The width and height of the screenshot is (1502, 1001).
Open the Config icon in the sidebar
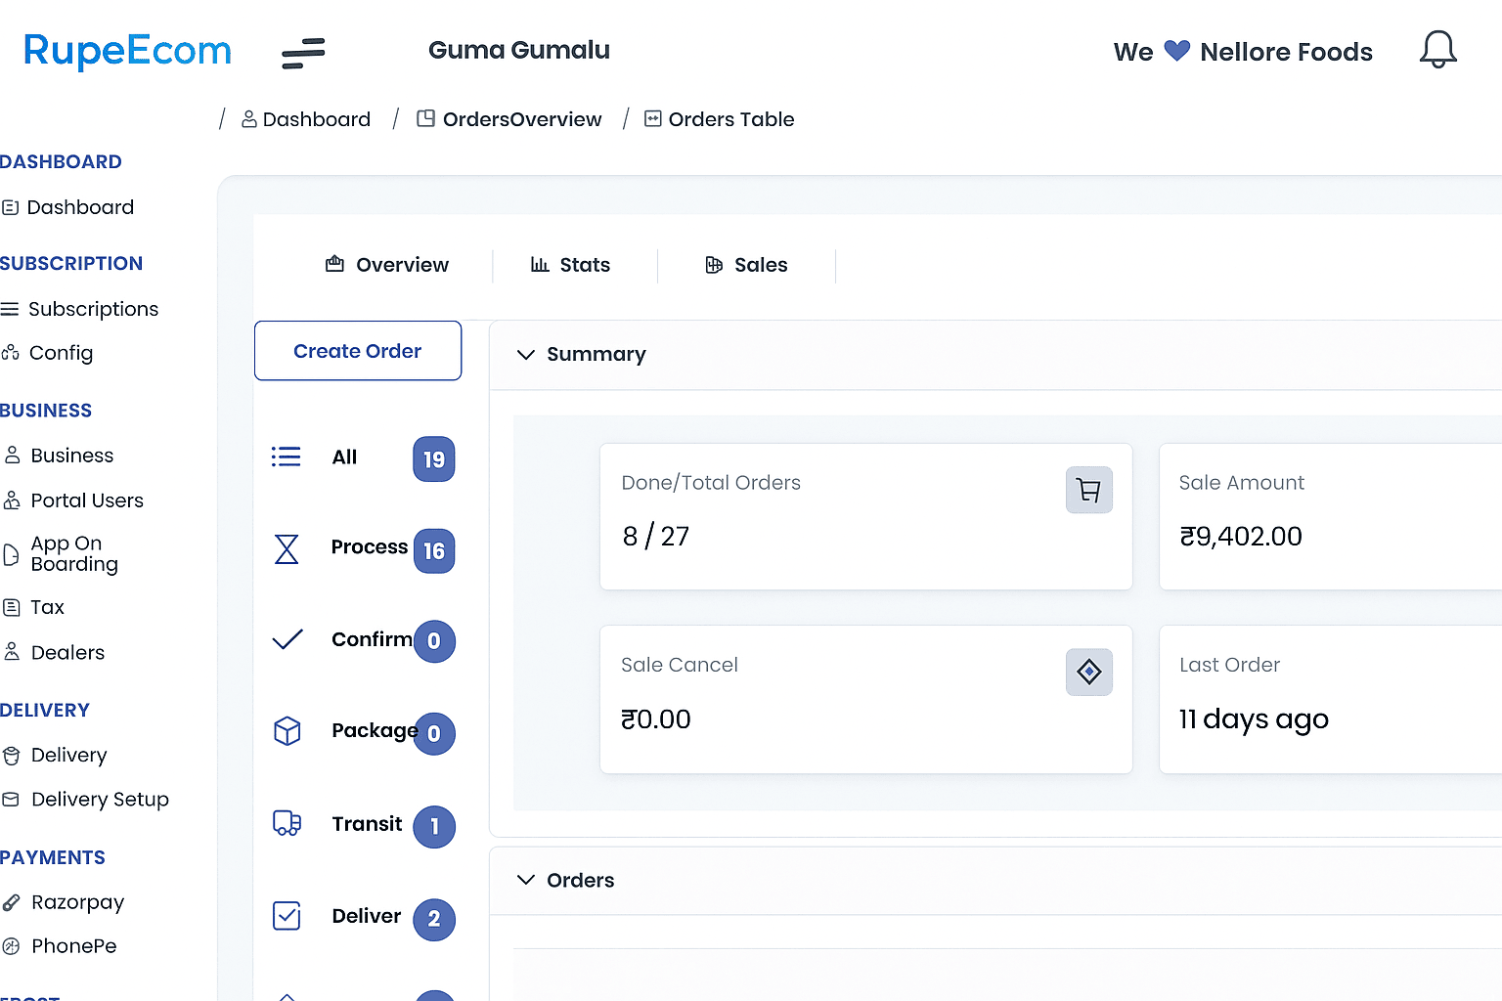pyautogui.click(x=12, y=353)
